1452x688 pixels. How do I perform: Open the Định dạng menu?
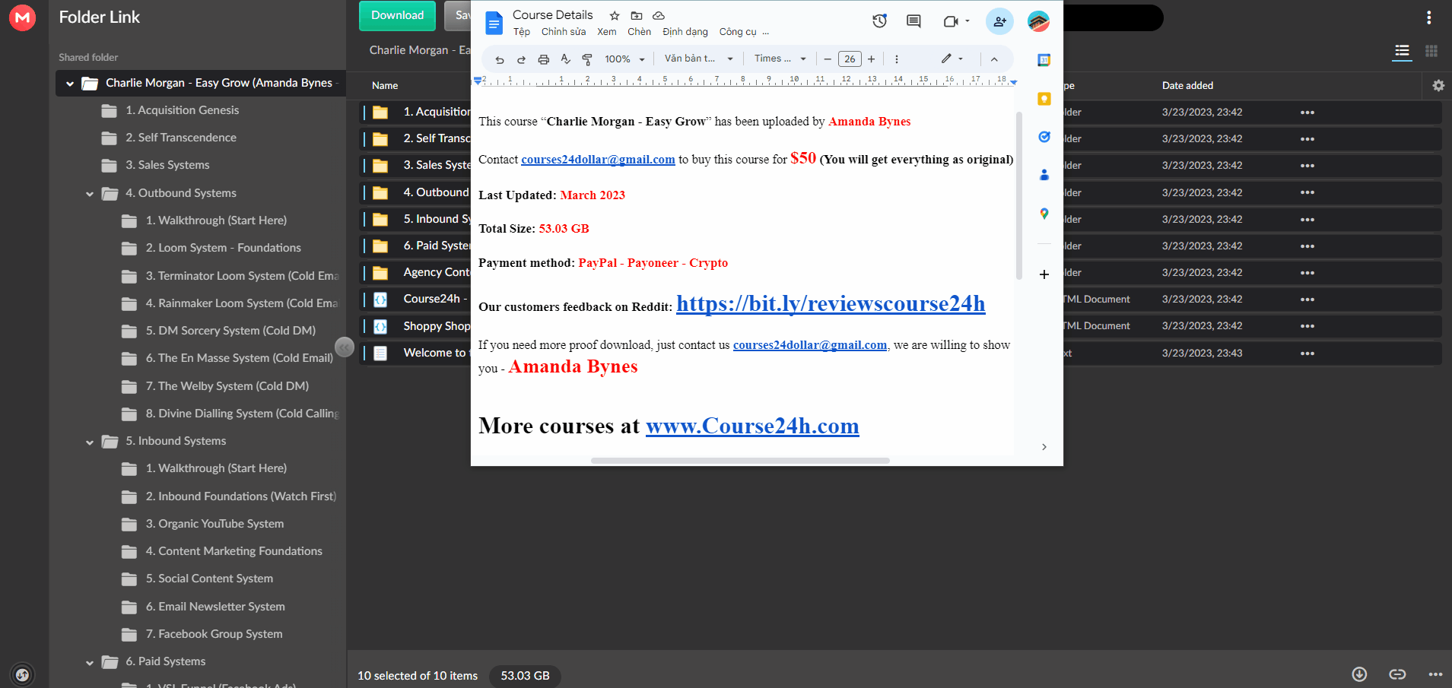[685, 32]
